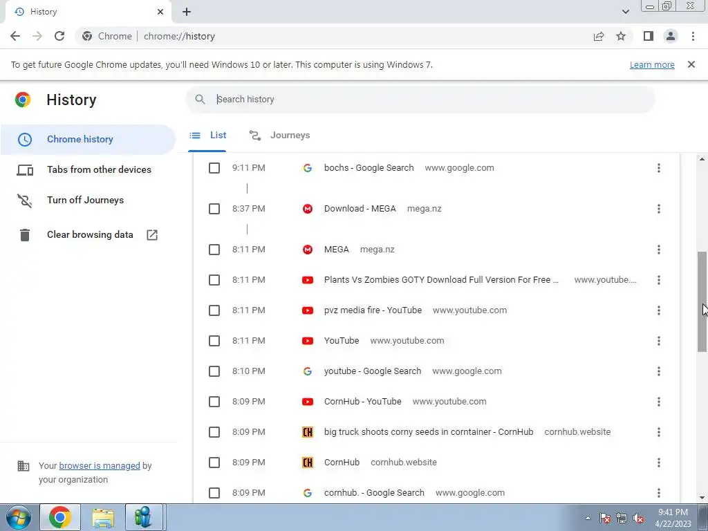This screenshot has height=531, width=708.
Task: Click the Chrome taskbar icon
Action: pos(60,517)
